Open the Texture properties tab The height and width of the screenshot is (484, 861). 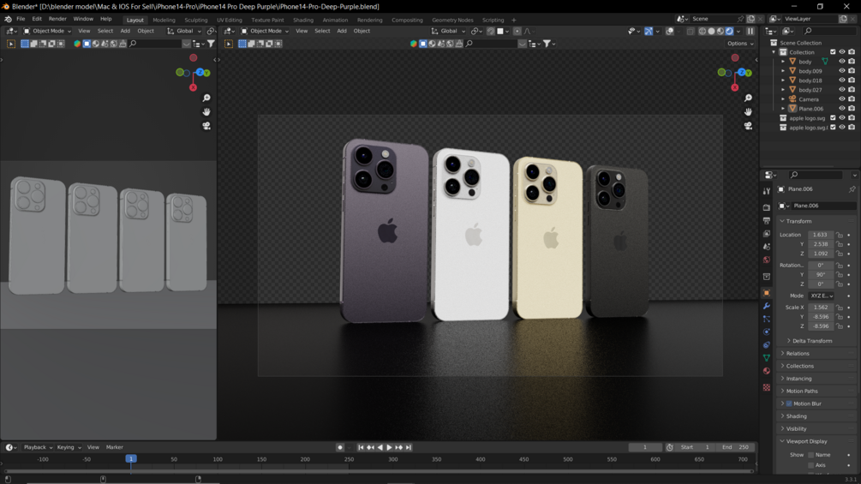pos(767,387)
